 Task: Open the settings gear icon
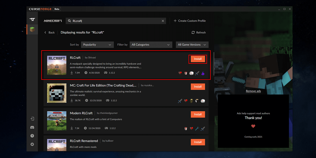[x=32, y=144]
